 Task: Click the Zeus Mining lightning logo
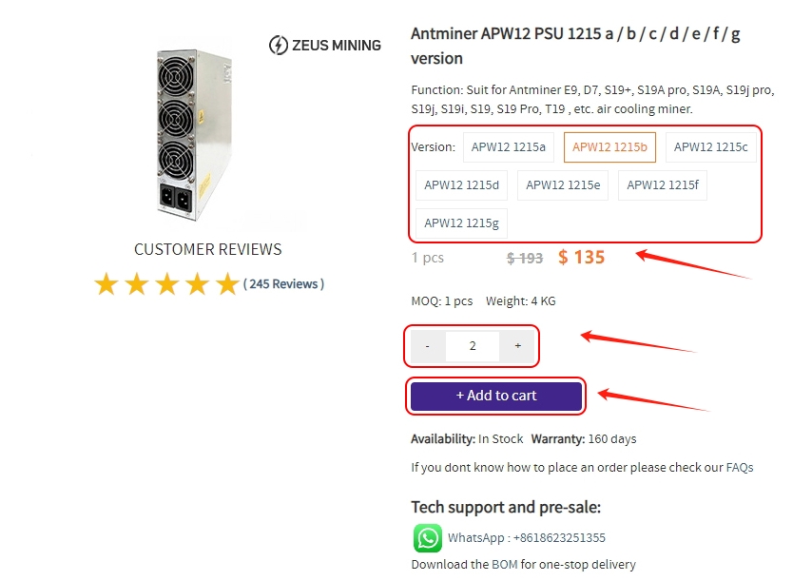point(279,45)
